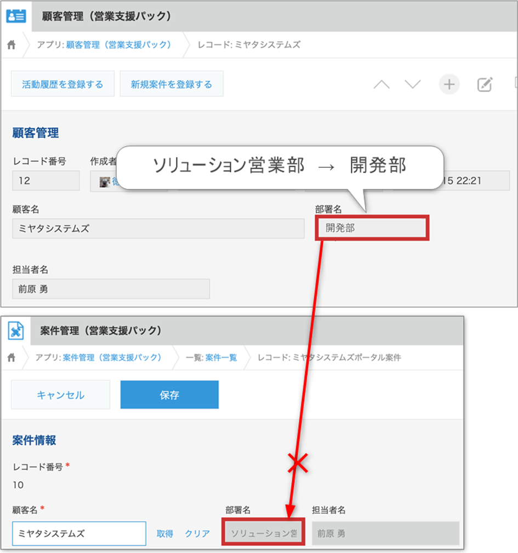
Task: Save the record with the 保存 button
Action: [169, 395]
